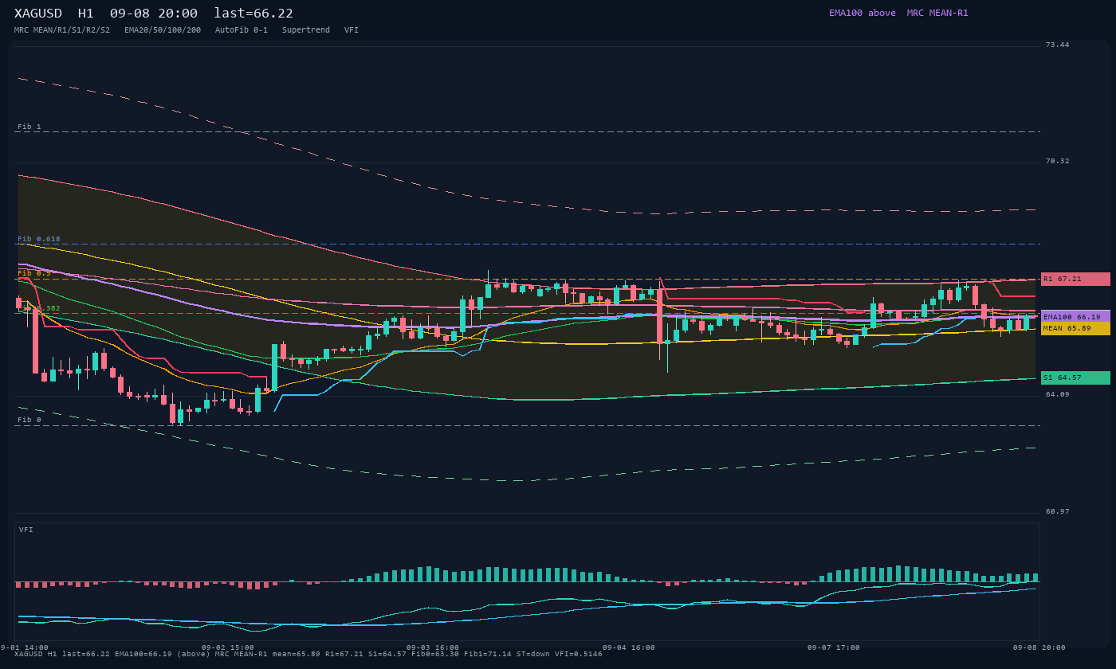Click the yellow "MEAN 65.89" price tag

coord(1075,328)
